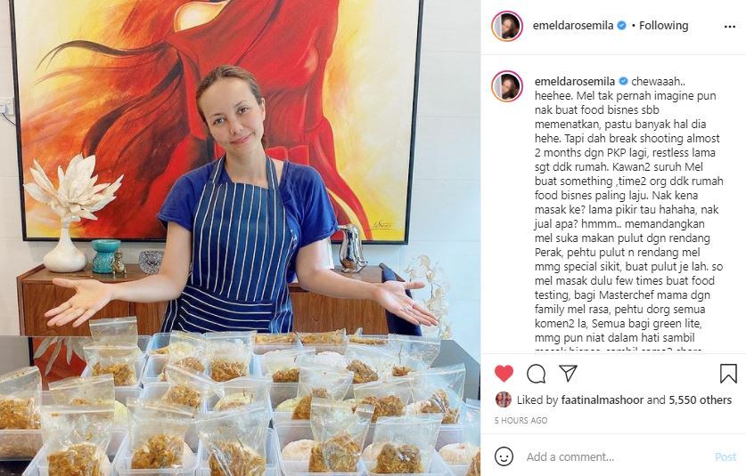Click the small liker avatar thumbnail

(x=504, y=400)
